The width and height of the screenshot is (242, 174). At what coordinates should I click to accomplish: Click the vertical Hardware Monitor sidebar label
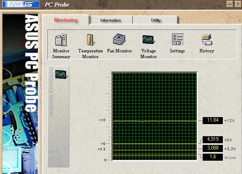[x=51, y=91]
